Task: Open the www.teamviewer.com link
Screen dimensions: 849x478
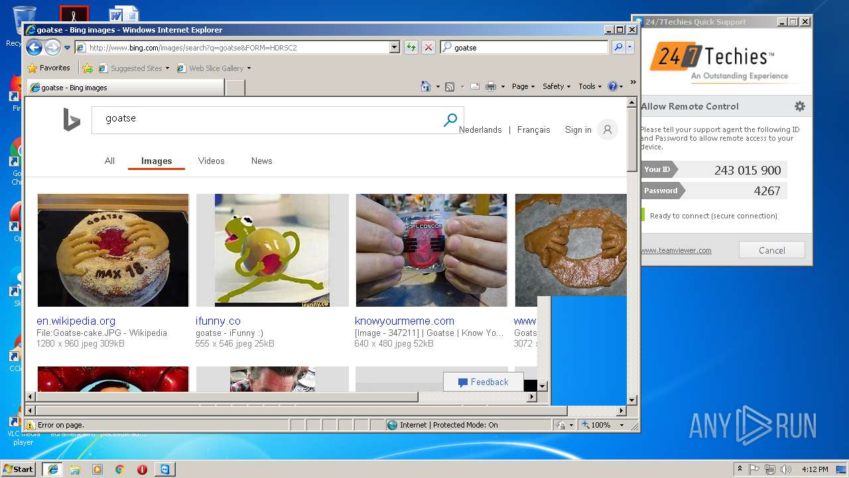Action: (676, 250)
